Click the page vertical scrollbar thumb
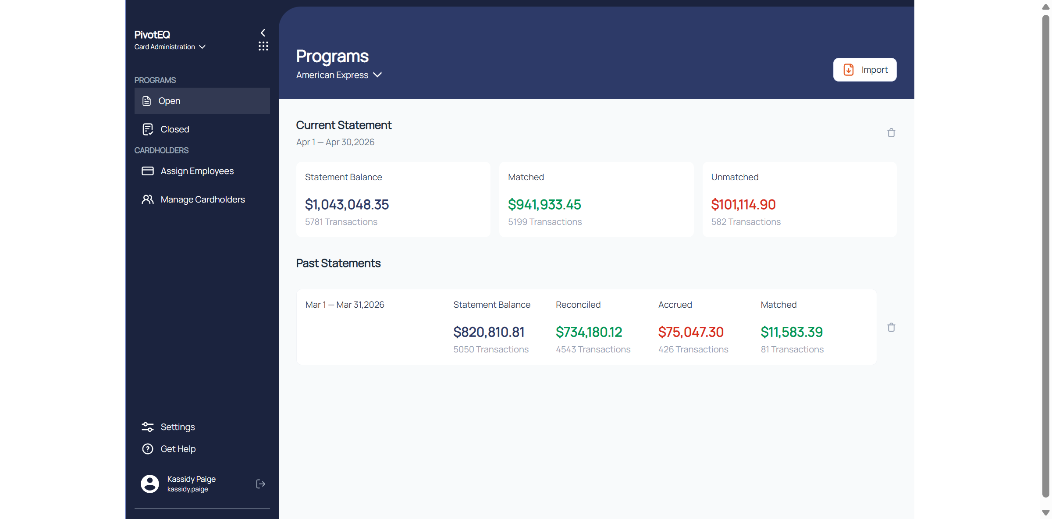The image size is (1052, 519). point(1046,256)
